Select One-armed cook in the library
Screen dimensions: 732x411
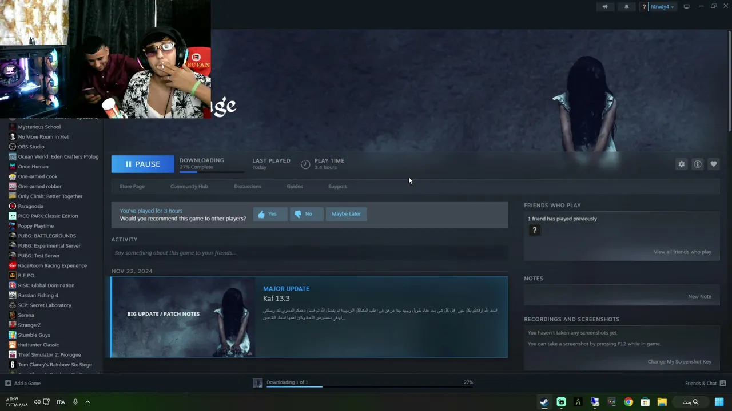pos(38,176)
